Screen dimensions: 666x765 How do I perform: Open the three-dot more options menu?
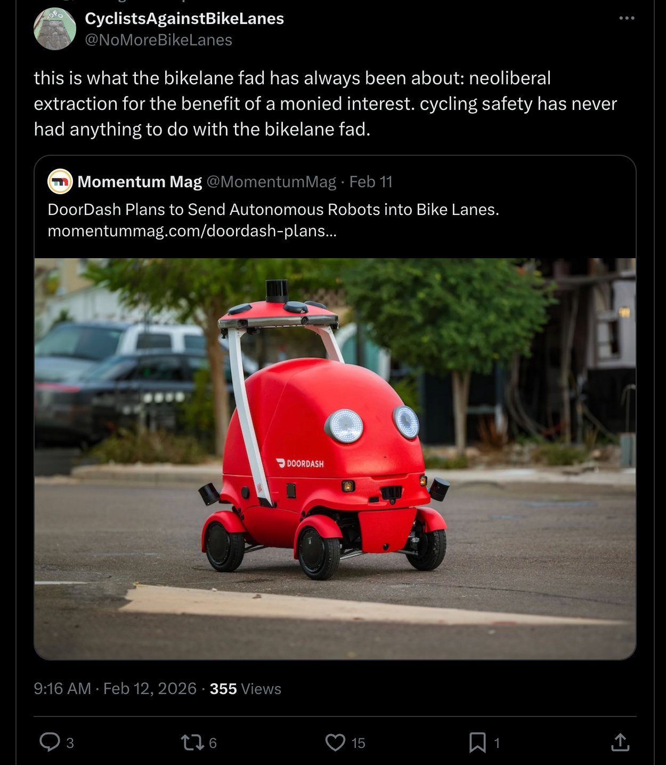[x=627, y=18]
